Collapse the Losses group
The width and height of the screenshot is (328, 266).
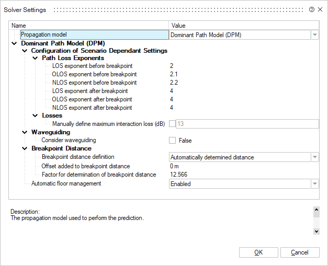(x=35, y=115)
